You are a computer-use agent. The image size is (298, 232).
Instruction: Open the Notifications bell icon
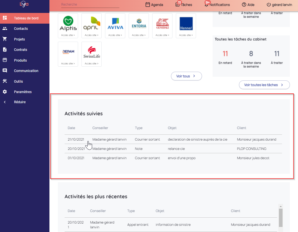(x=206, y=5)
